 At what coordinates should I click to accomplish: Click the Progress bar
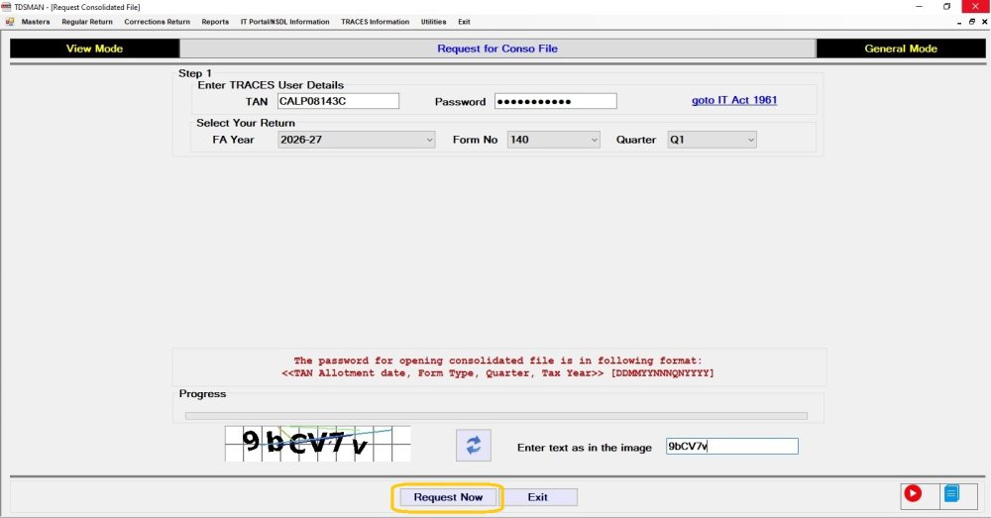tap(496, 416)
